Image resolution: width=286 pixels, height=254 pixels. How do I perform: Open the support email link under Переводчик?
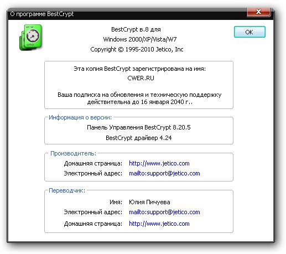(164, 212)
